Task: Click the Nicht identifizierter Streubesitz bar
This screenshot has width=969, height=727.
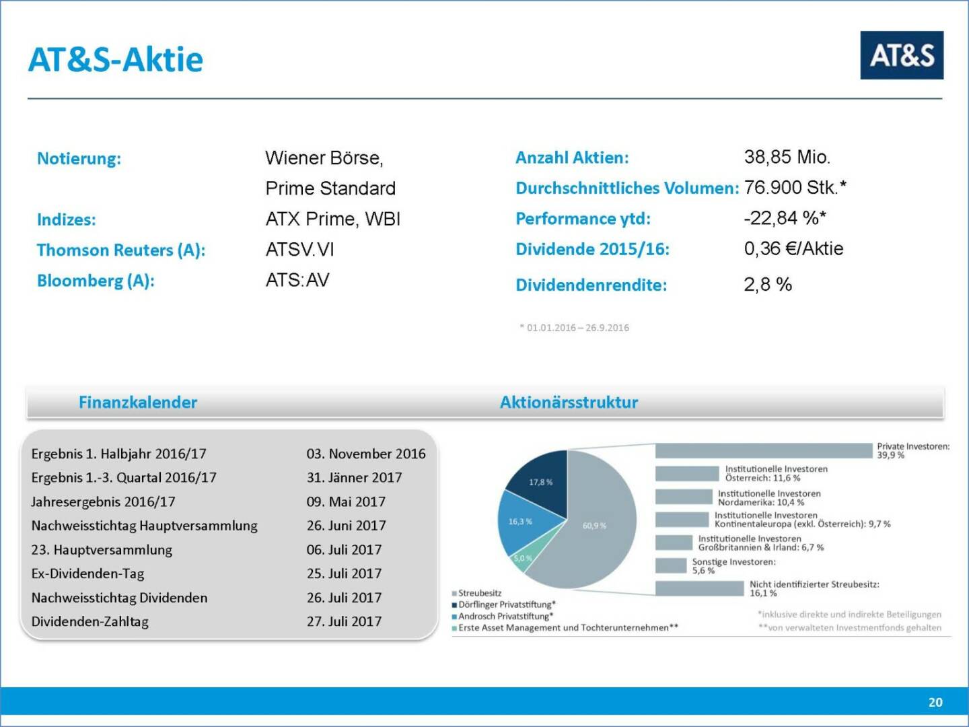Action: 700,589
